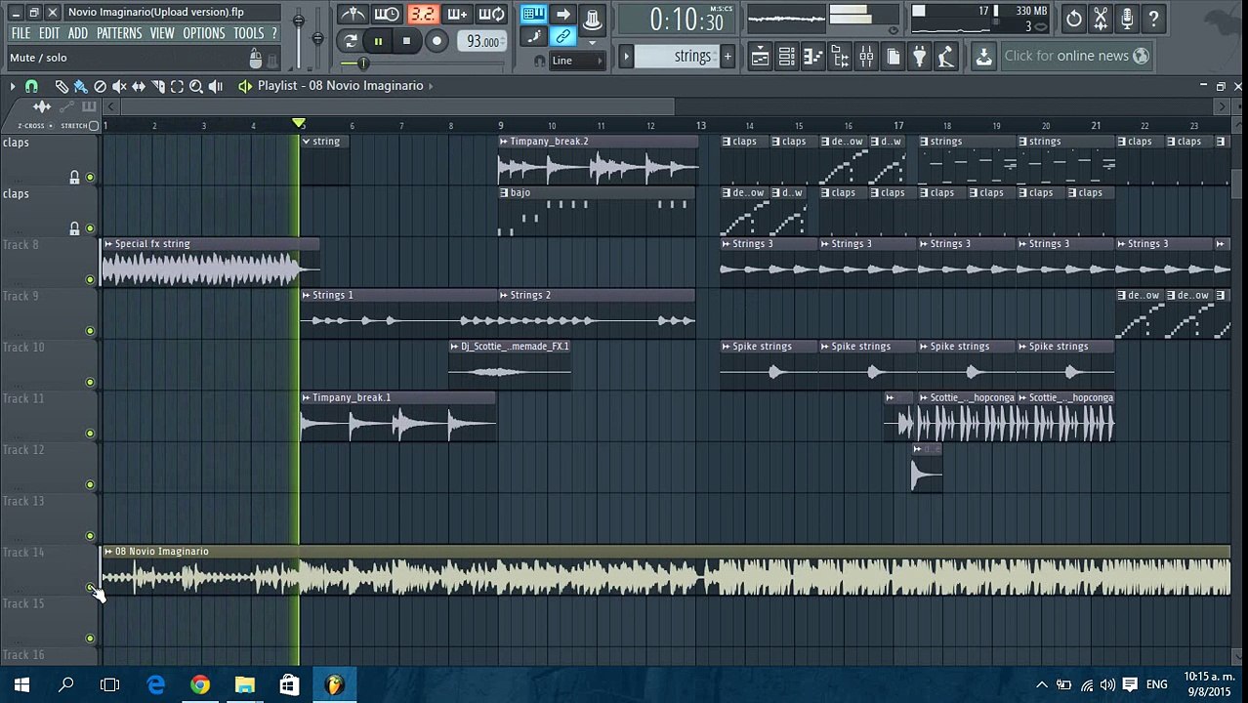Open 08 Novio Imaginario clip menu

point(108,552)
